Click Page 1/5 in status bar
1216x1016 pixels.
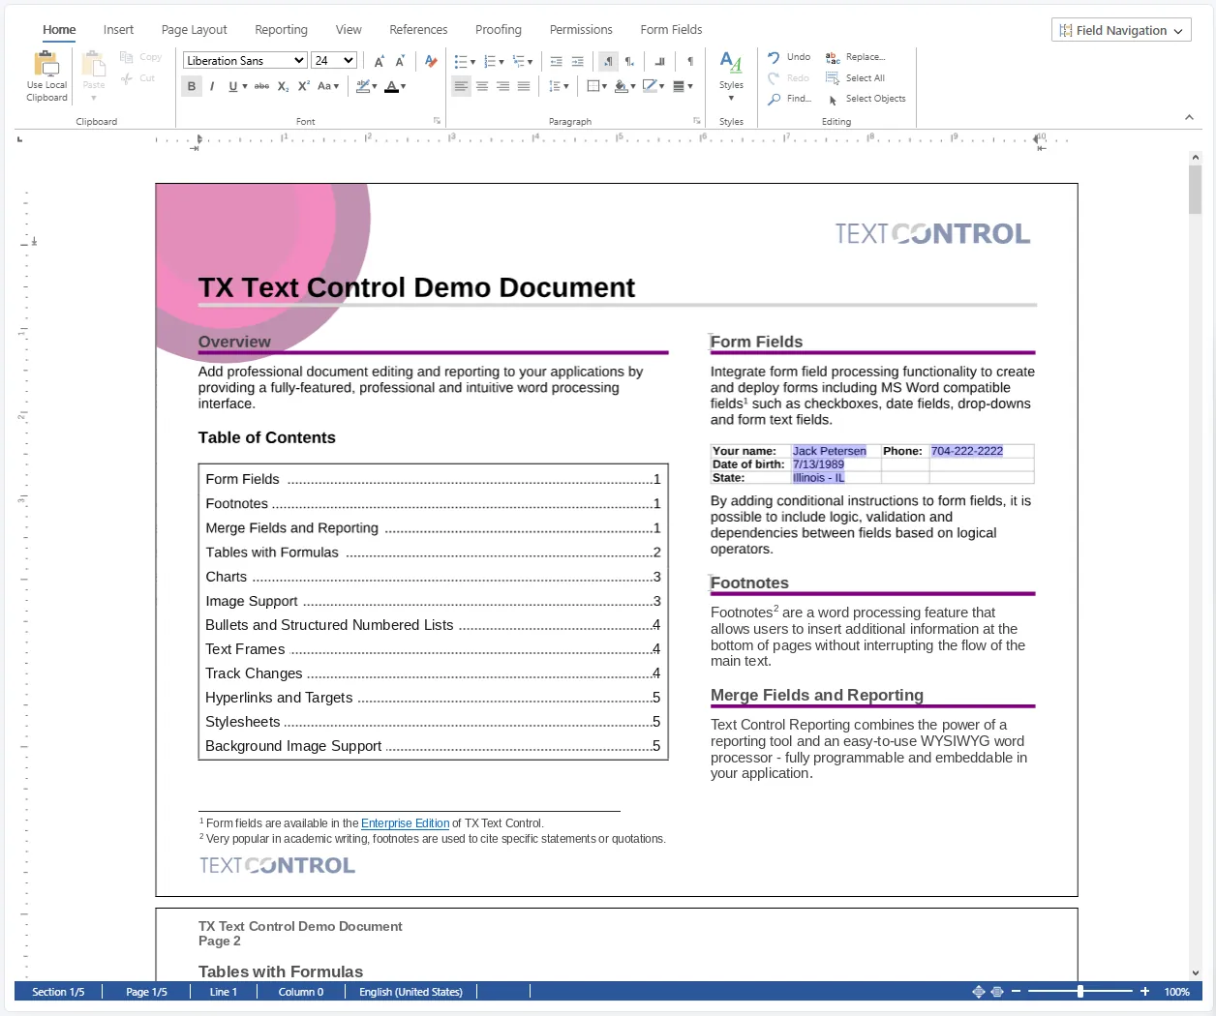[x=146, y=992]
